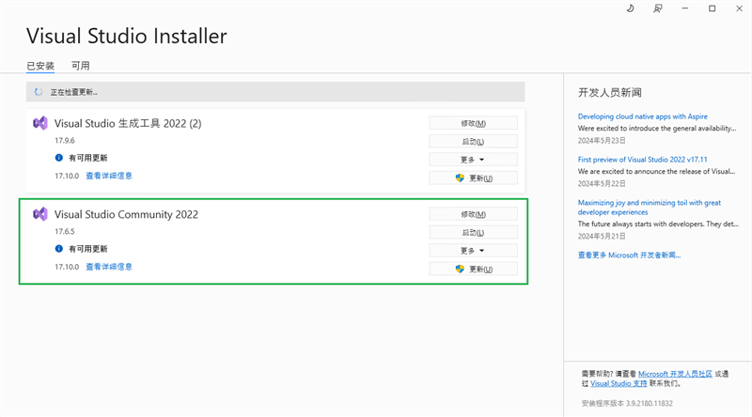752x417 pixels.
Task: Click info icon under Community 2022 entry
Action: pos(59,248)
